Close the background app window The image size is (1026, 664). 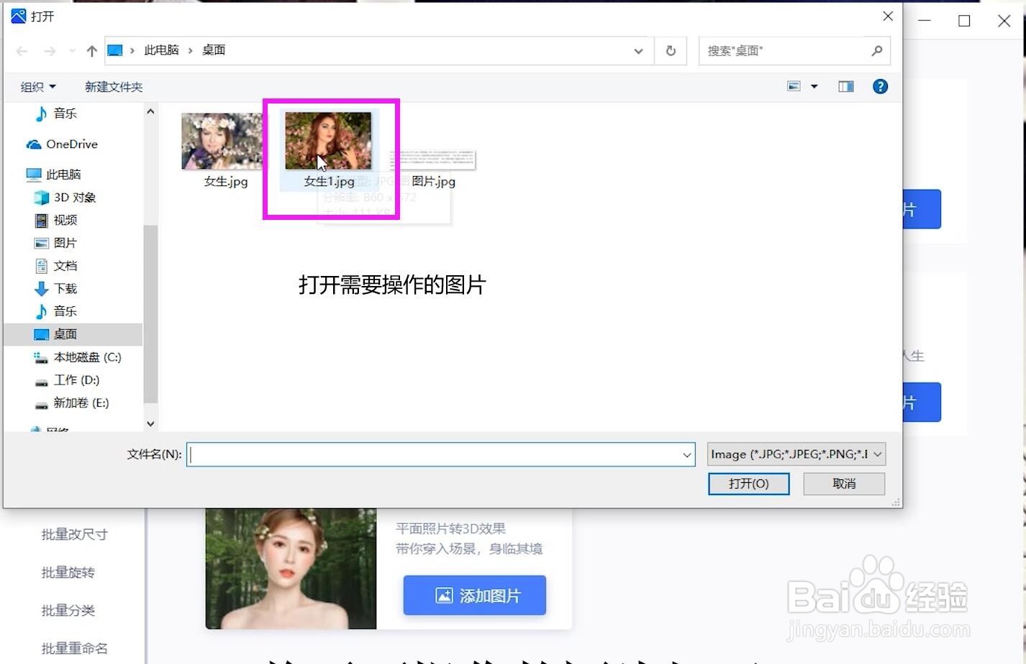point(1004,21)
